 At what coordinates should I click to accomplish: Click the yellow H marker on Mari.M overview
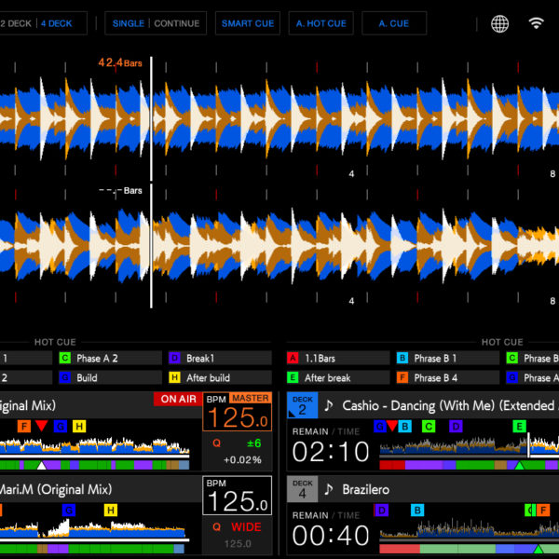tap(111, 511)
